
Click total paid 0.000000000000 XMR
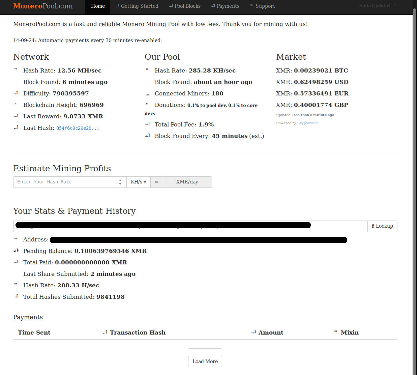pos(91,262)
